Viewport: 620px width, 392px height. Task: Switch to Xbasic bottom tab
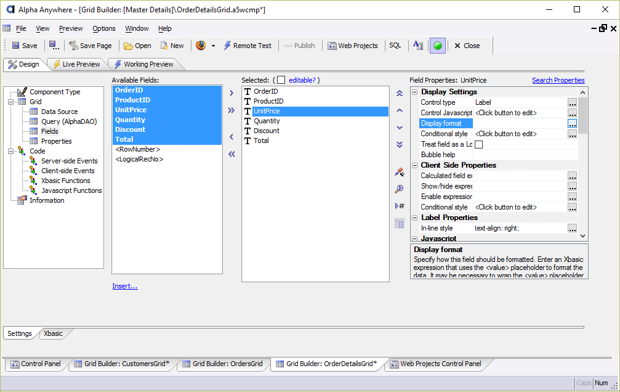(53, 333)
